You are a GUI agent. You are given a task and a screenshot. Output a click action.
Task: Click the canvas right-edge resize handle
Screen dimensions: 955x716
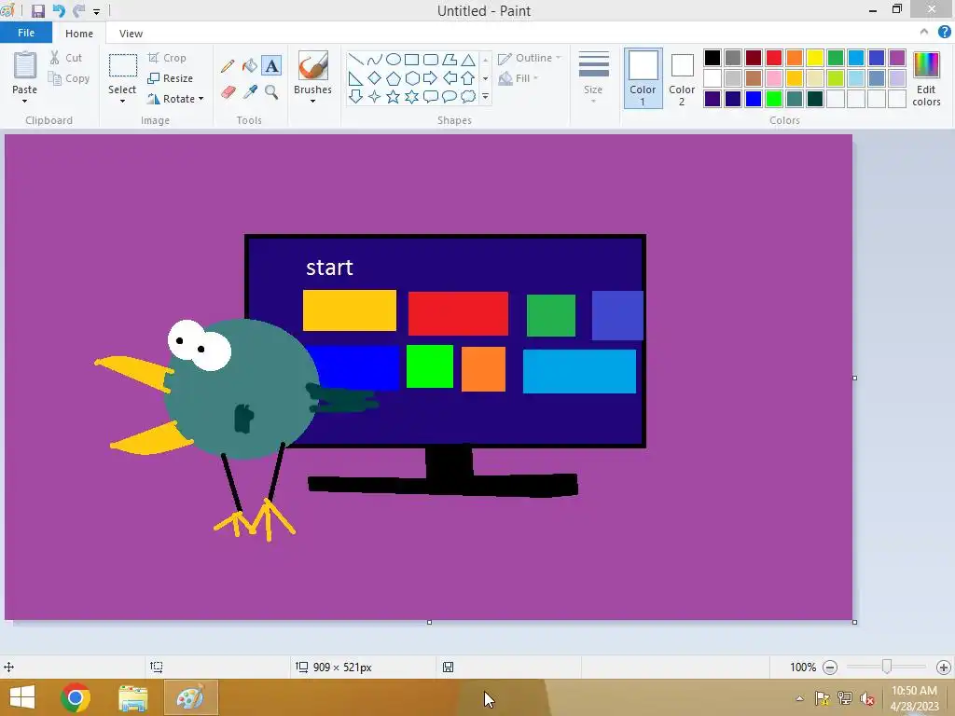click(854, 379)
